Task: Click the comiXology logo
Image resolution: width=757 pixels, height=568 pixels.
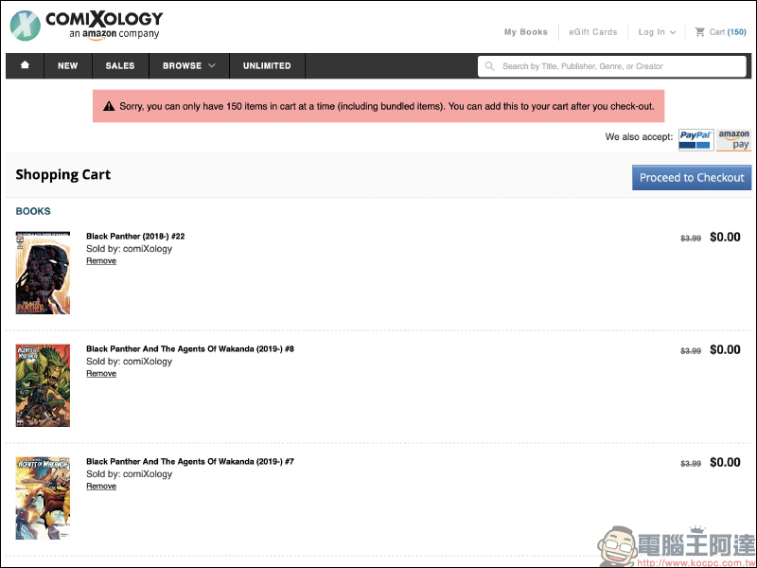Action: click(87, 26)
